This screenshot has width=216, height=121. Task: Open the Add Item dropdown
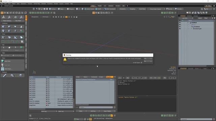(x=186, y=18)
